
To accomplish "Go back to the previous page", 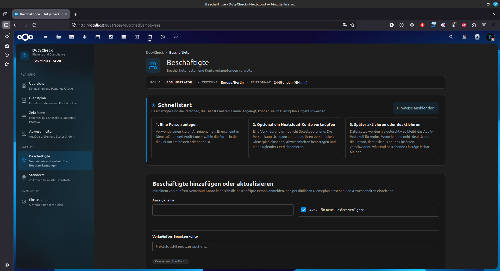I will pos(16,25).
